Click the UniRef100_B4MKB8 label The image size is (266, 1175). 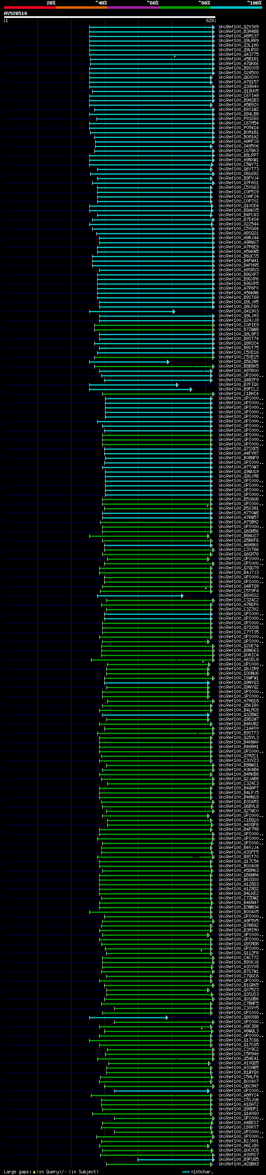[x=239, y=774]
